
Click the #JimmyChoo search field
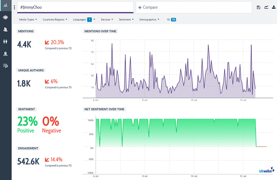75,8
